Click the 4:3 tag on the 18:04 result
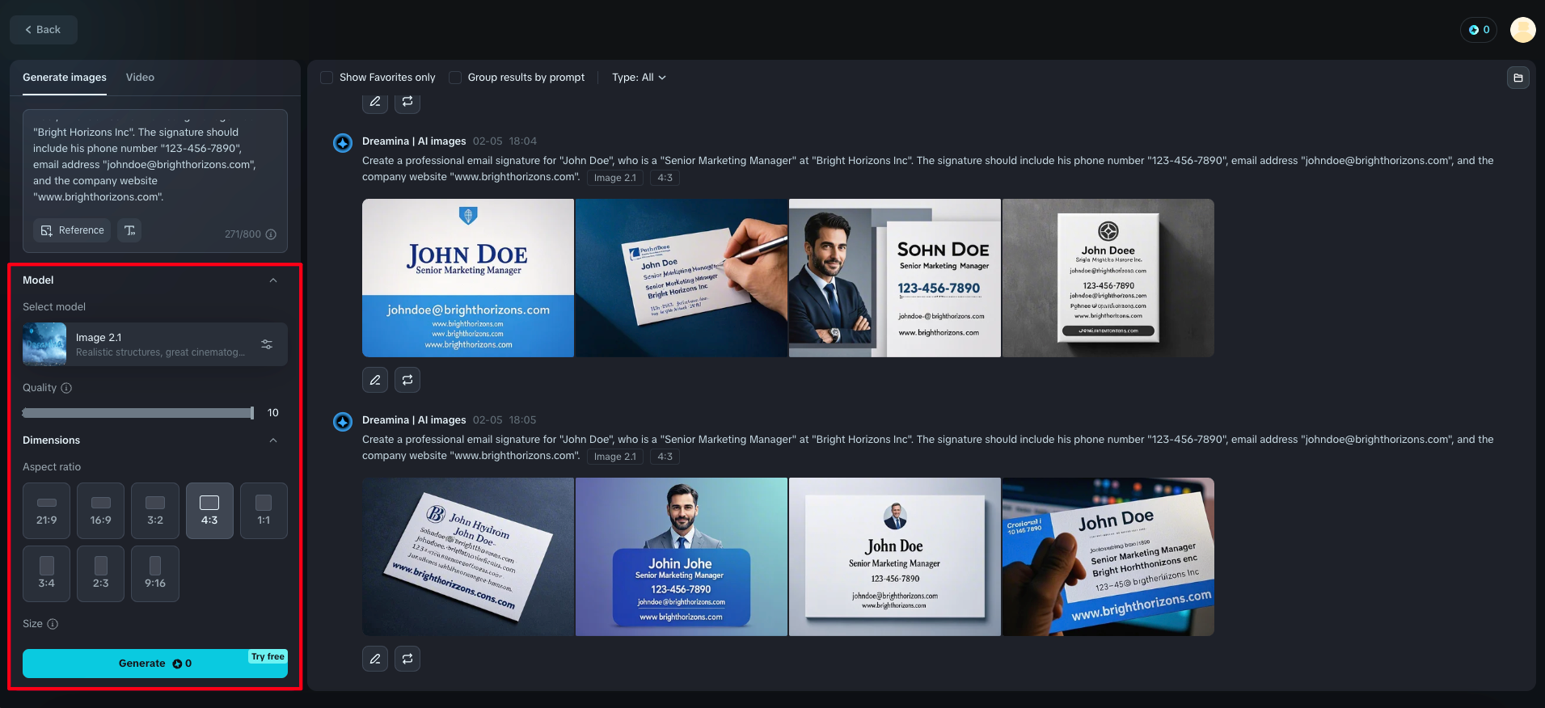 (x=665, y=178)
